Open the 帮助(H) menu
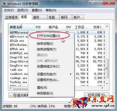Screen dimensions: 117x111 51,10
